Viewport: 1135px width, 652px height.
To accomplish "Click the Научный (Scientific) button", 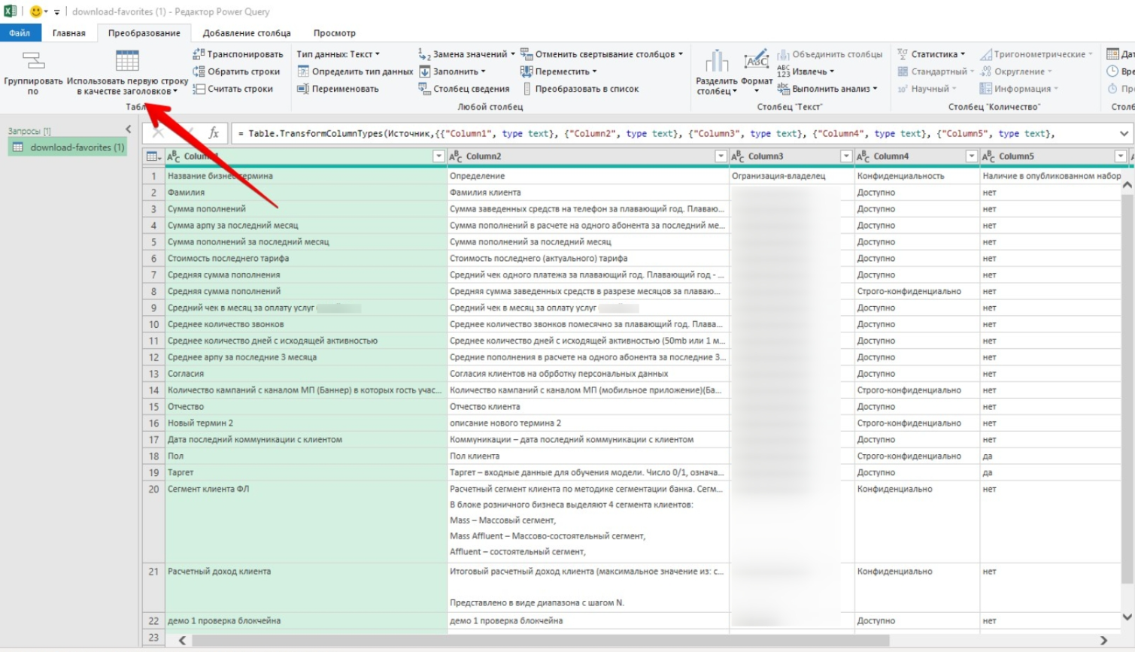I will [x=927, y=89].
